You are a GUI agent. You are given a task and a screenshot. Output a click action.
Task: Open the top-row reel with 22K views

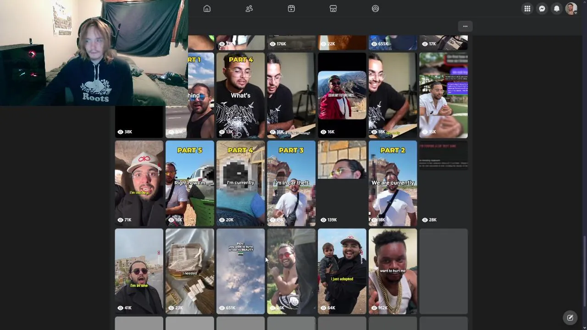click(x=342, y=43)
